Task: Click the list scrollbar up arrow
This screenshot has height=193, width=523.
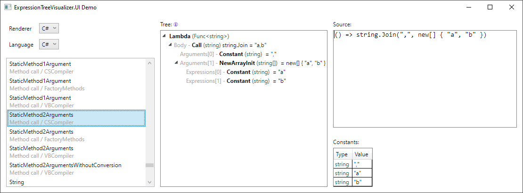Action: pos(150,63)
